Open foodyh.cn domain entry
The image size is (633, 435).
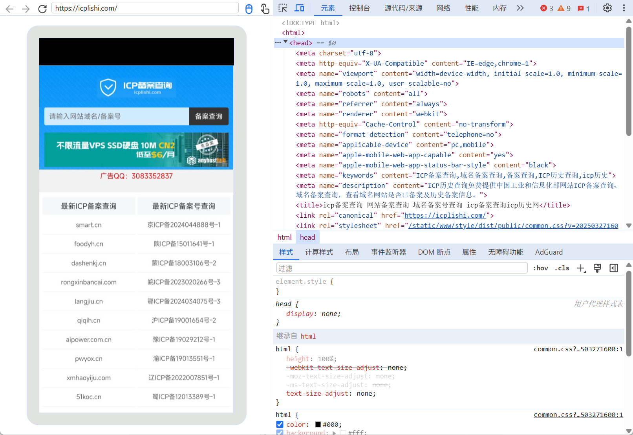(x=89, y=244)
